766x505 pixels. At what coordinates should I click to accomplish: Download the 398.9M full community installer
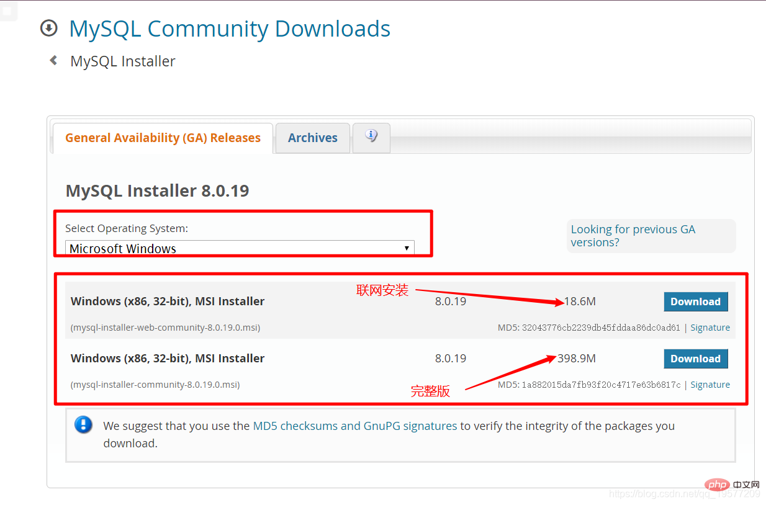pyautogui.click(x=695, y=359)
